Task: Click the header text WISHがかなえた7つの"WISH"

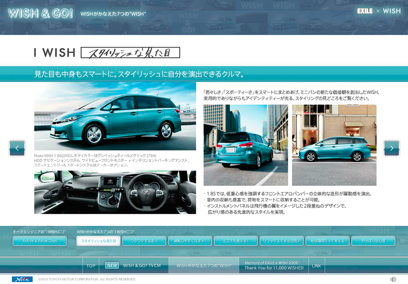Action: 113,14
